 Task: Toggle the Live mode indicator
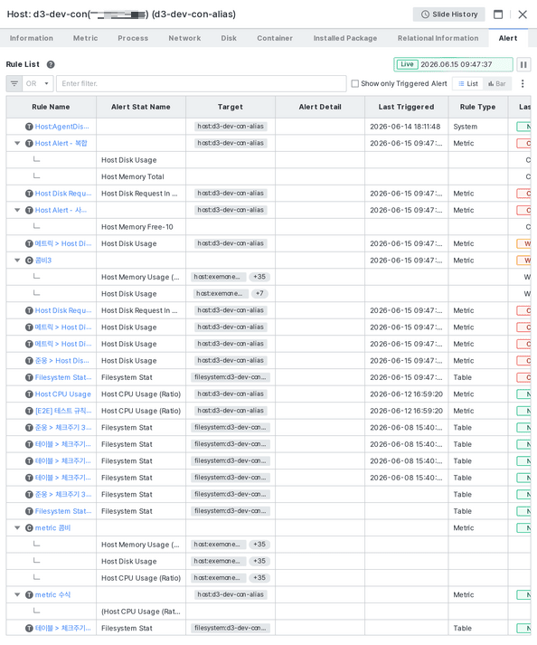click(x=407, y=64)
